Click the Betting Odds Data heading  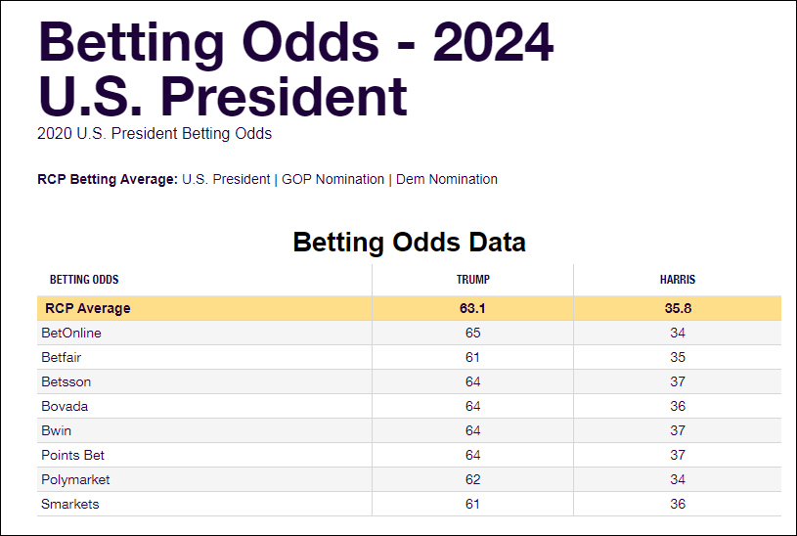click(409, 243)
